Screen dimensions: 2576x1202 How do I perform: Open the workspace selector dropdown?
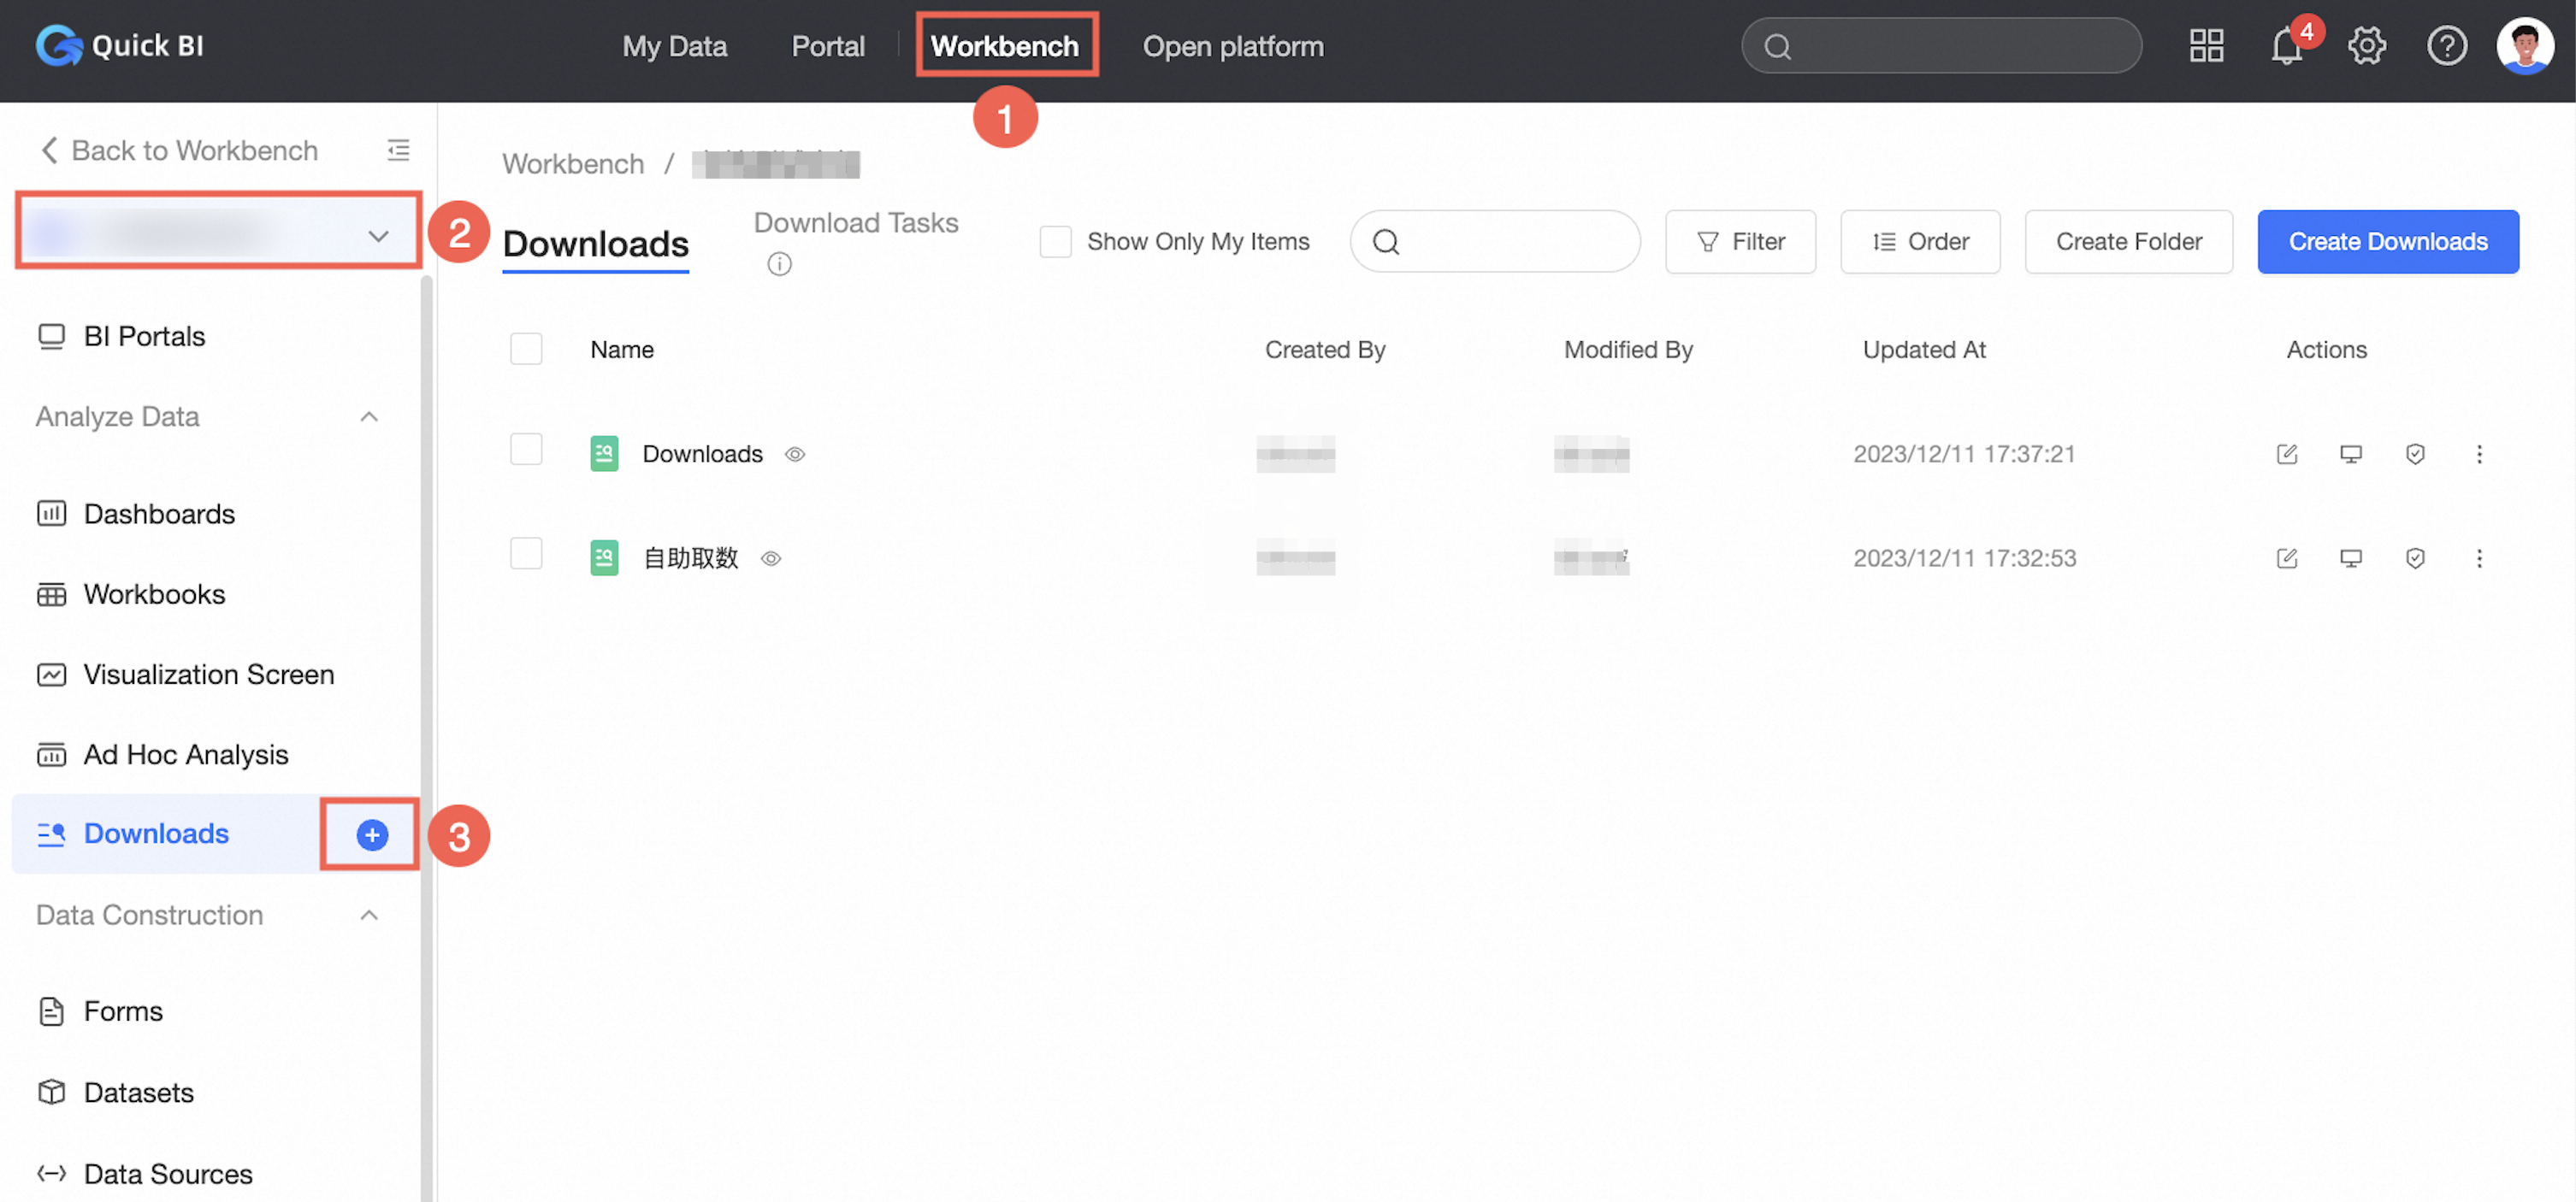(x=218, y=234)
